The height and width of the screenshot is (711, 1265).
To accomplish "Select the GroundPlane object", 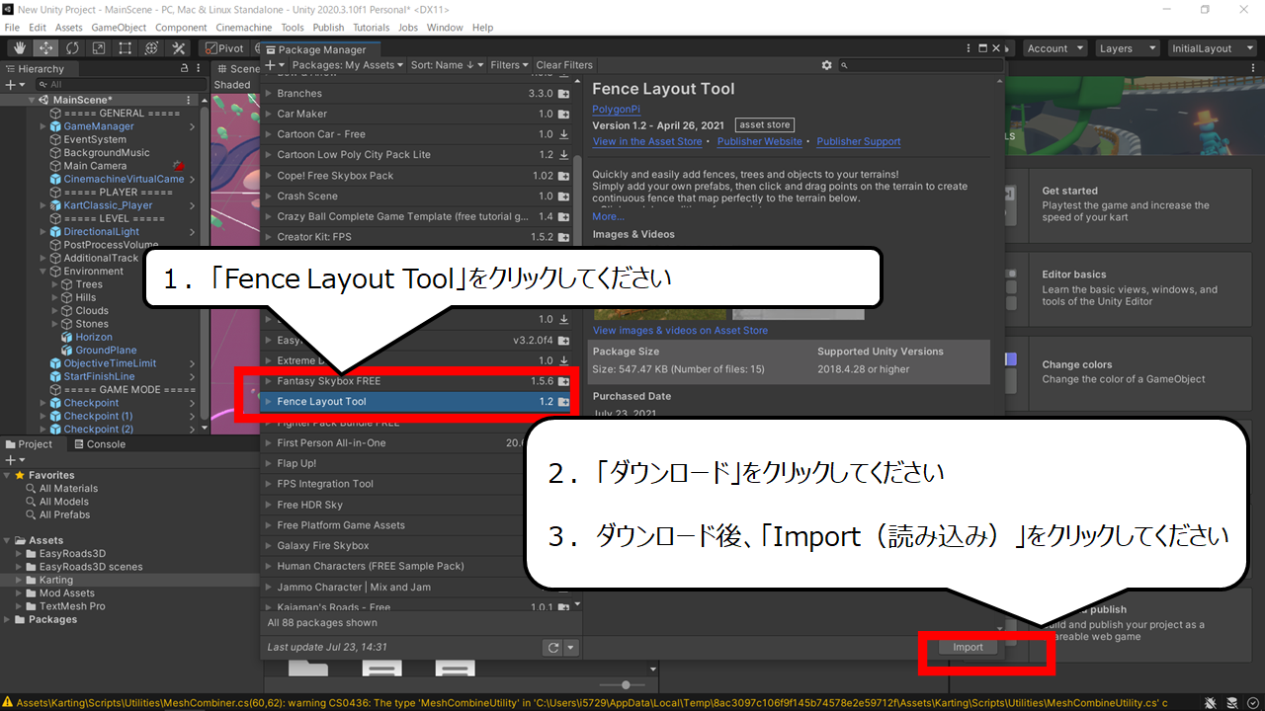I will point(106,351).
